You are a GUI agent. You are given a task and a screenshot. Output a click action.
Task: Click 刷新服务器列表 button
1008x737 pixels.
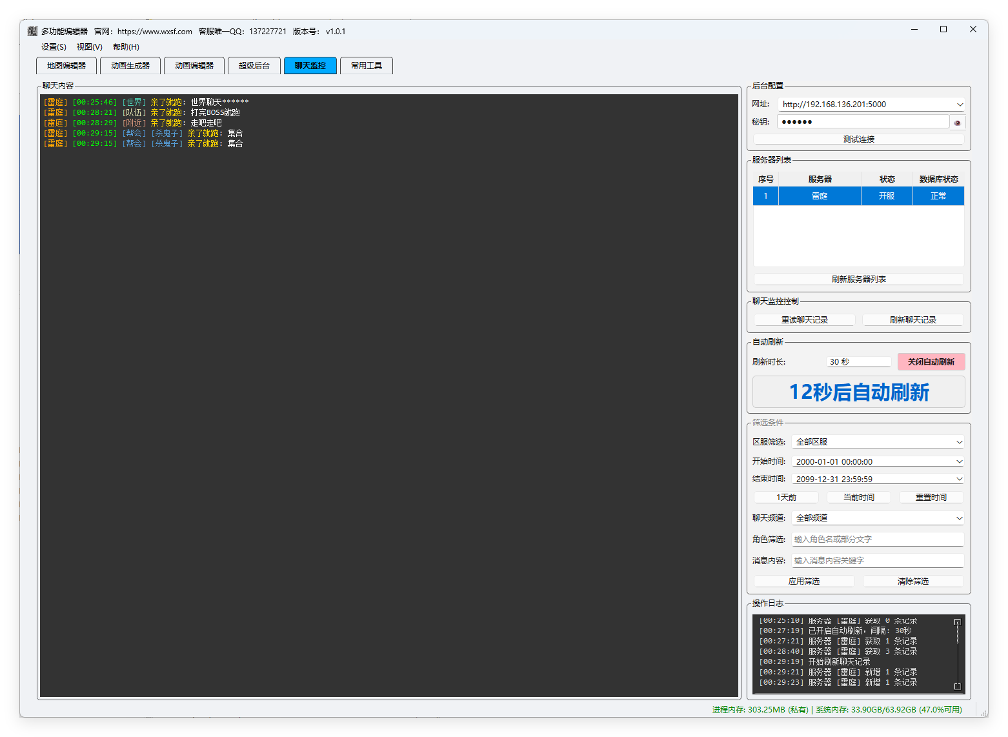coord(858,279)
